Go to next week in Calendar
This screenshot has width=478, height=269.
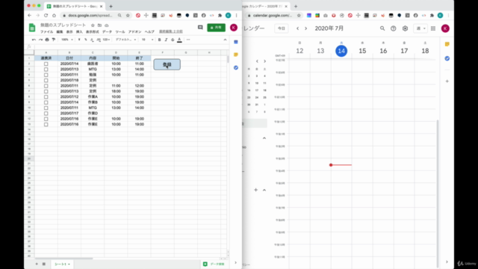305,28
